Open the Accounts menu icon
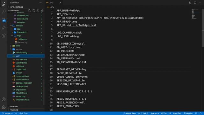 [4, 99]
